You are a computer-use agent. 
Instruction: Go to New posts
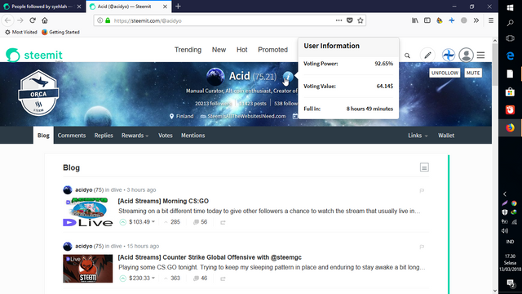click(219, 50)
